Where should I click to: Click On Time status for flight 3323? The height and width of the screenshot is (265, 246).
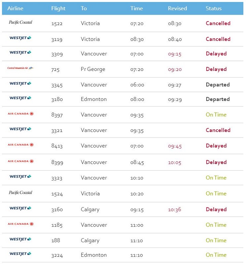coord(216,178)
